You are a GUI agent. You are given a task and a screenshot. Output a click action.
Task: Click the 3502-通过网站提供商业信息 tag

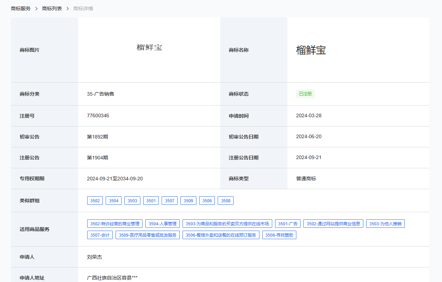coord(334,224)
